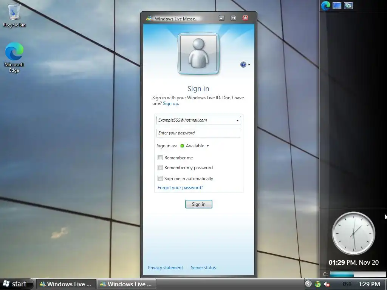Open the blue Help question mark icon
387x290 pixels.
(243, 65)
